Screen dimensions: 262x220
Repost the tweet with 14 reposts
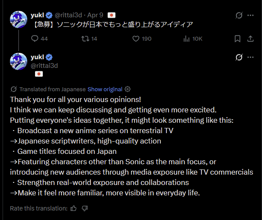[85, 38]
